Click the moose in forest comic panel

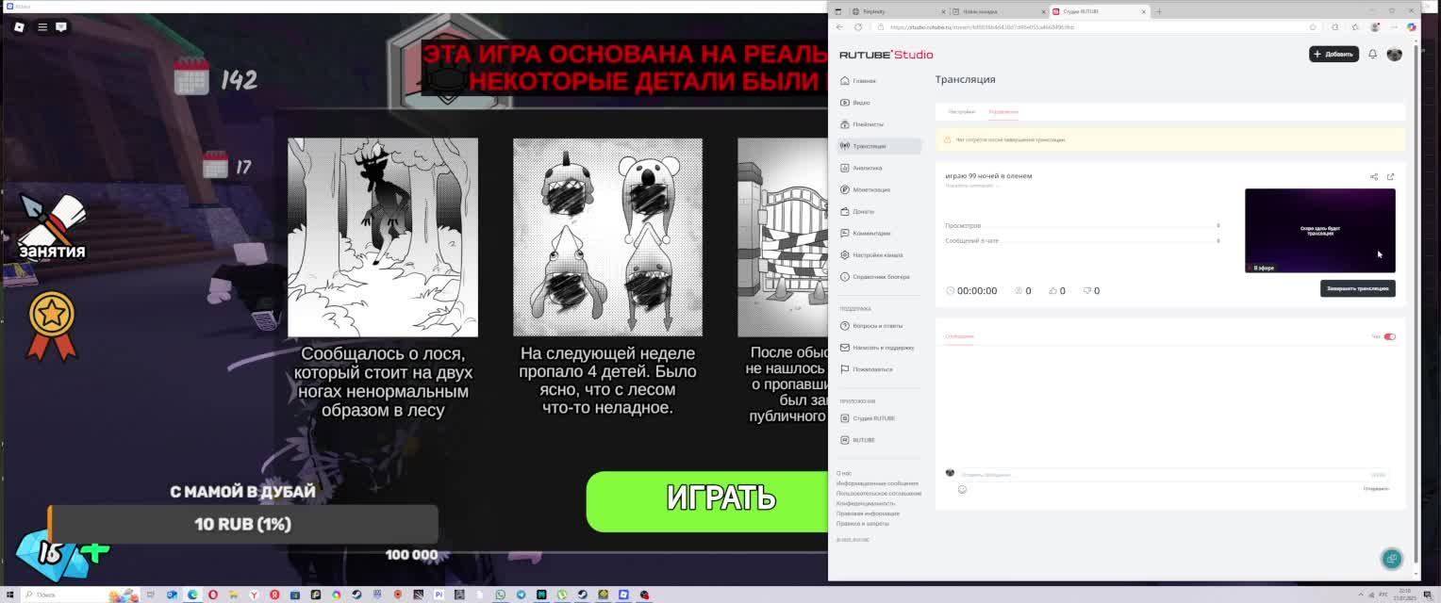pos(383,237)
